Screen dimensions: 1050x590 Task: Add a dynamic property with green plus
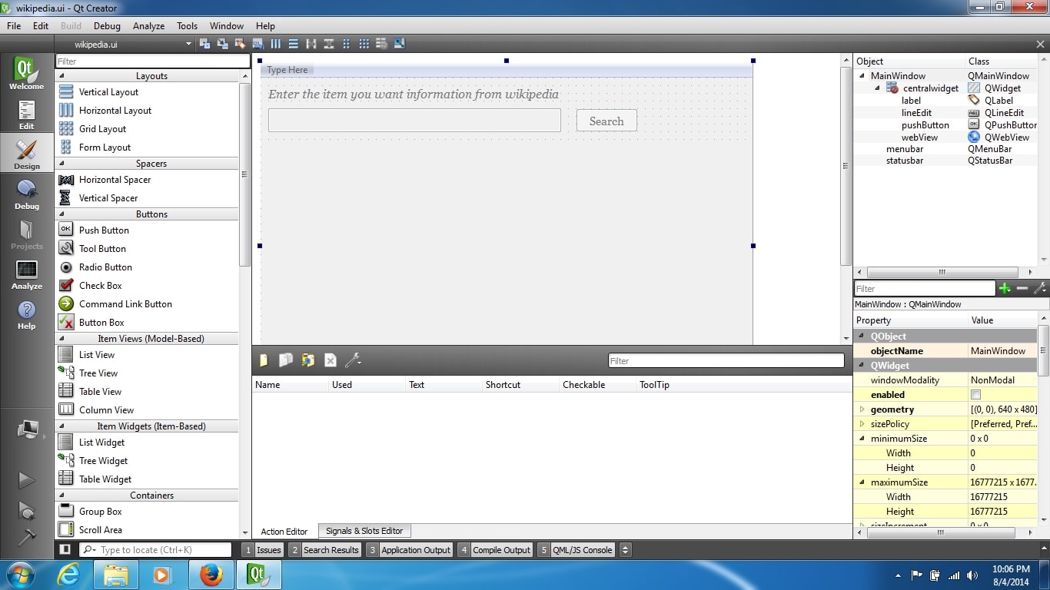1005,289
